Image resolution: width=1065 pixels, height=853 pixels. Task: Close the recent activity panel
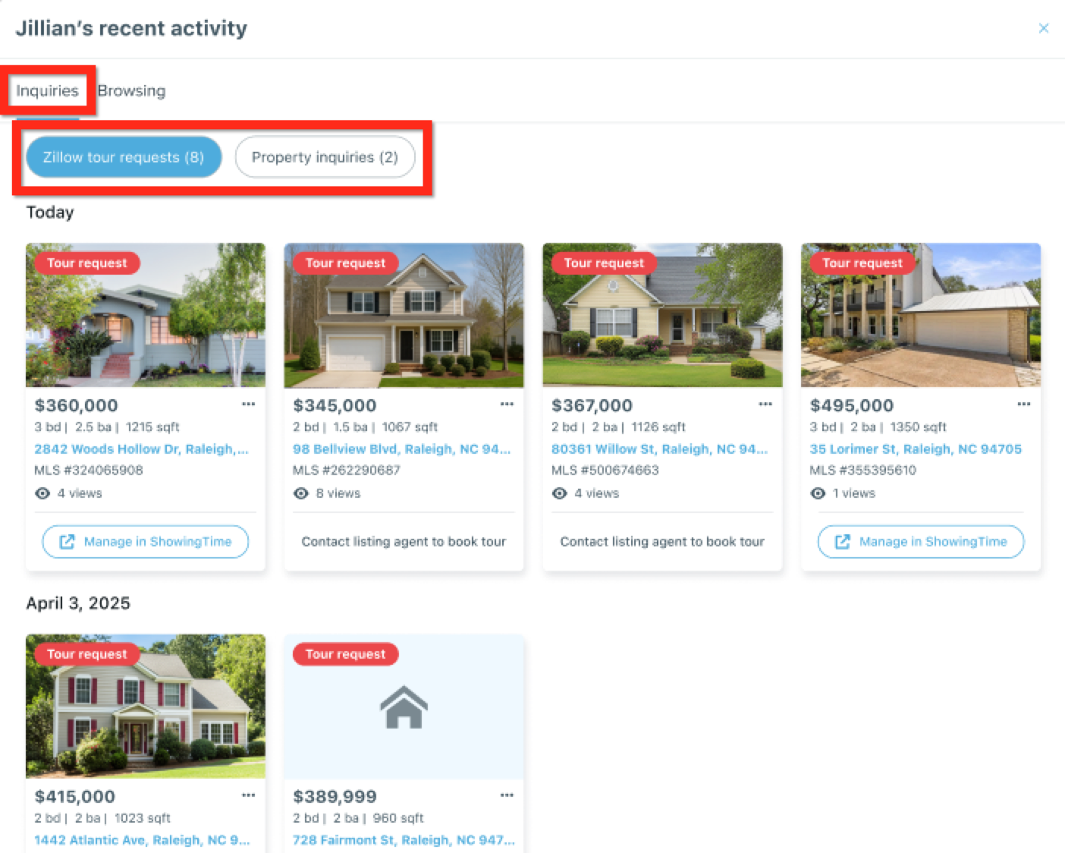[1044, 28]
